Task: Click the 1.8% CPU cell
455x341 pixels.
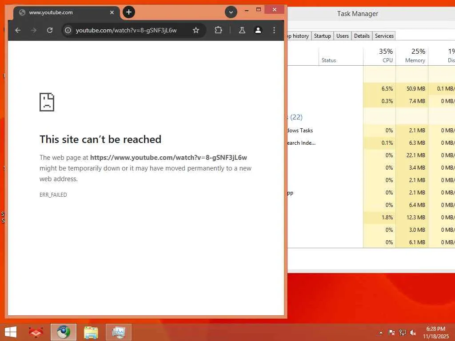Action: 379,218
